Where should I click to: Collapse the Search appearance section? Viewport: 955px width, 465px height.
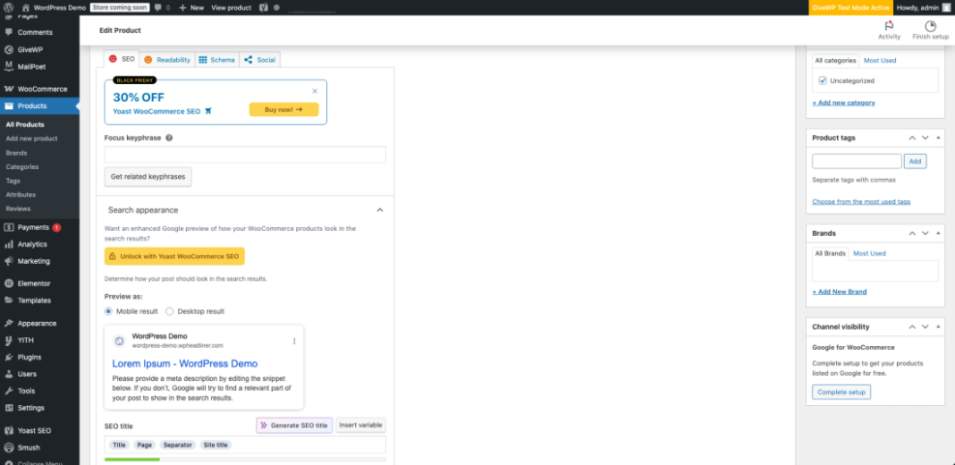[x=379, y=210]
